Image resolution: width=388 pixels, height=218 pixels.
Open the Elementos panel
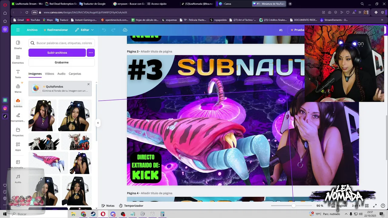18,59
